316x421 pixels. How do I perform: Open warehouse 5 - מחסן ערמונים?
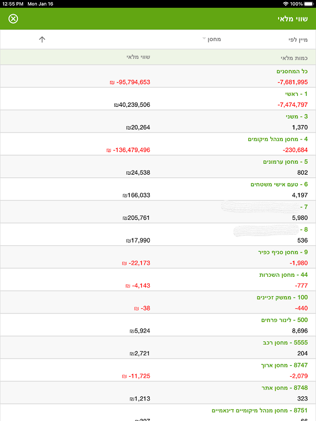(158, 167)
